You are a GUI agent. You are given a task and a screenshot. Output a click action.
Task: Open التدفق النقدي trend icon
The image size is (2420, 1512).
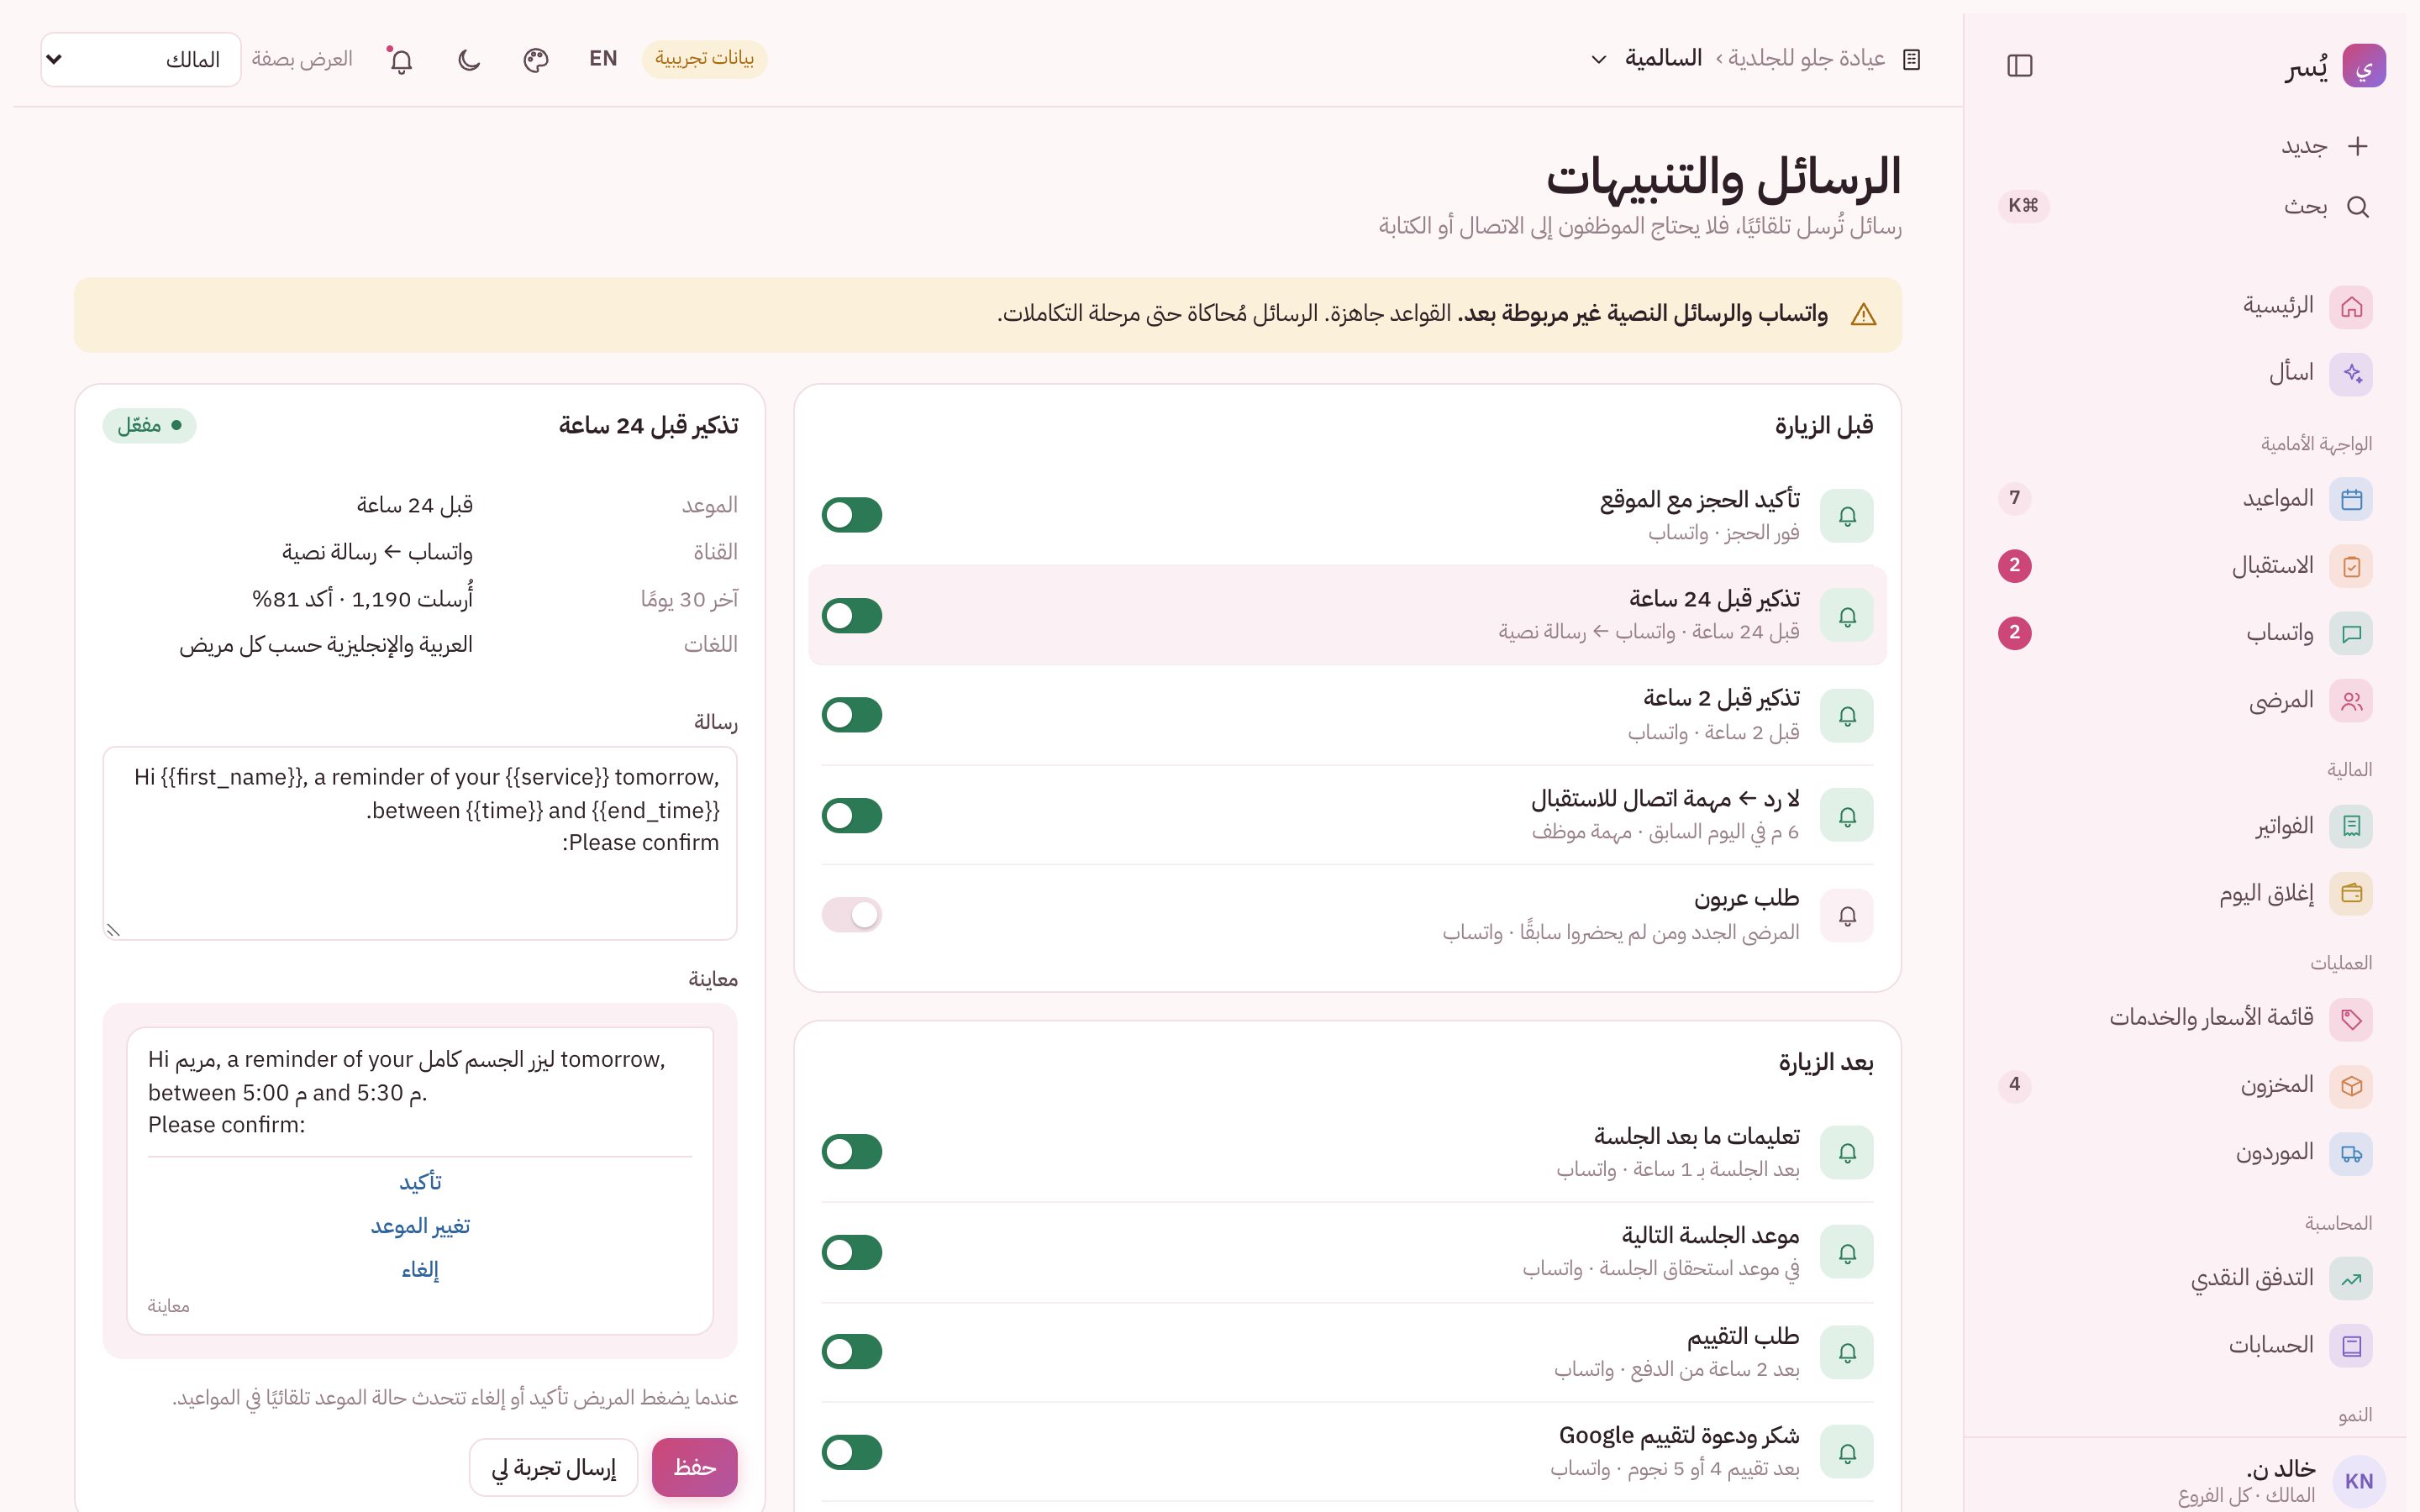2351,1278
